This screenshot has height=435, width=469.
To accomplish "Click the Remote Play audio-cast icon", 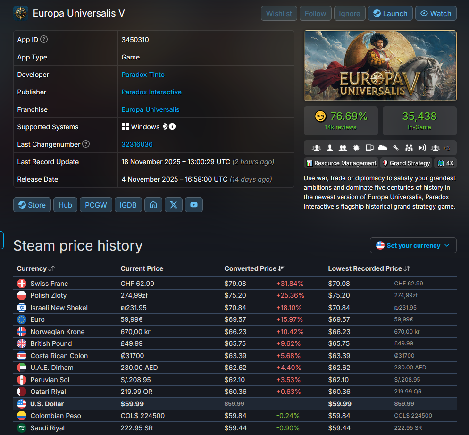I will pos(422,148).
